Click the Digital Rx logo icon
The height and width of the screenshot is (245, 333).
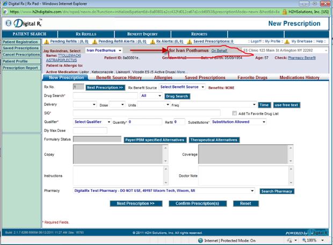click(10, 23)
